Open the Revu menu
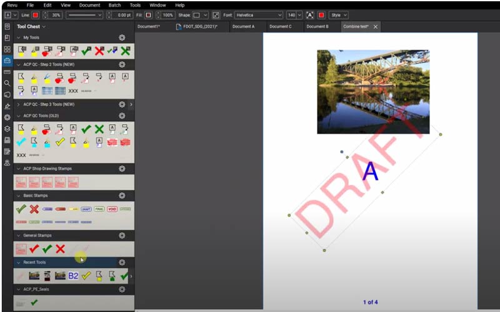Image resolution: width=500 pixels, height=312 pixels. (12, 5)
